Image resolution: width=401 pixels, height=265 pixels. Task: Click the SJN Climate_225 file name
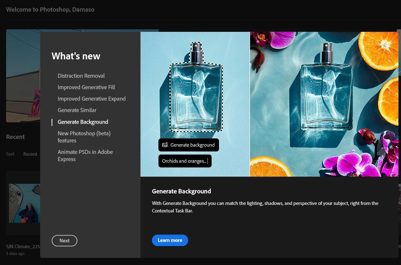(23, 247)
